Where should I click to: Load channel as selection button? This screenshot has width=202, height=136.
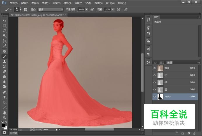pos(177,133)
